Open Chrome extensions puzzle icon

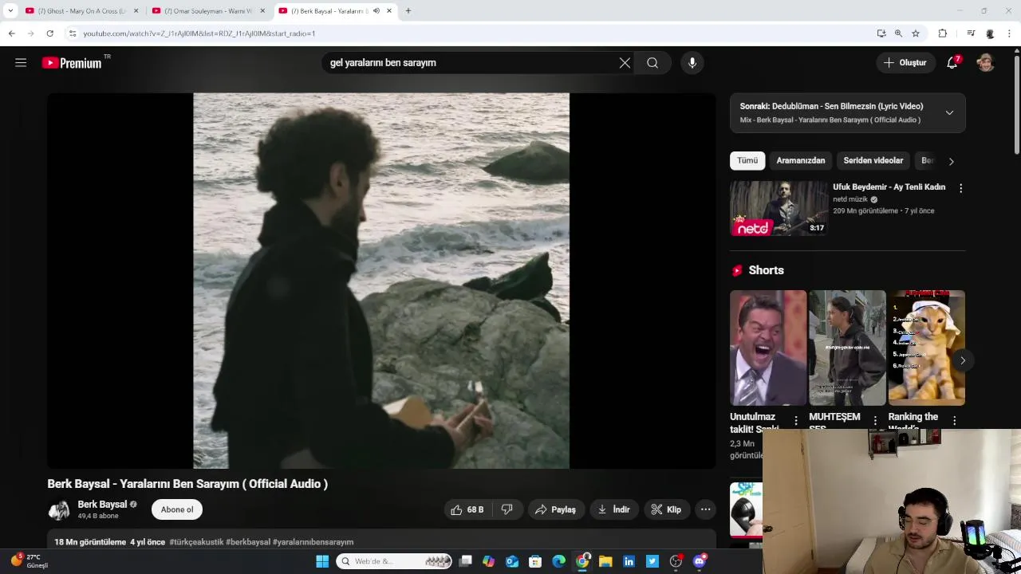(x=943, y=33)
